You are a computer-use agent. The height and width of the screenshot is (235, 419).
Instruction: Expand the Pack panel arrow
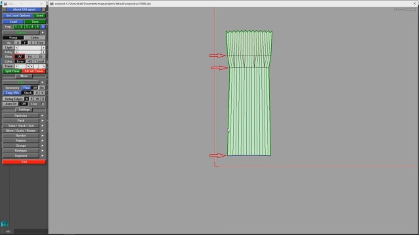pyautogui.click(x=43, y=121)
